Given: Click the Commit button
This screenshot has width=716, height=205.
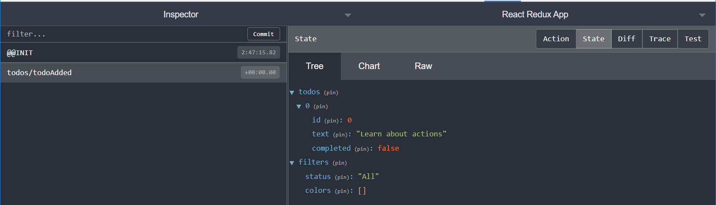Looking at the screenshot, I should point(264,34).
